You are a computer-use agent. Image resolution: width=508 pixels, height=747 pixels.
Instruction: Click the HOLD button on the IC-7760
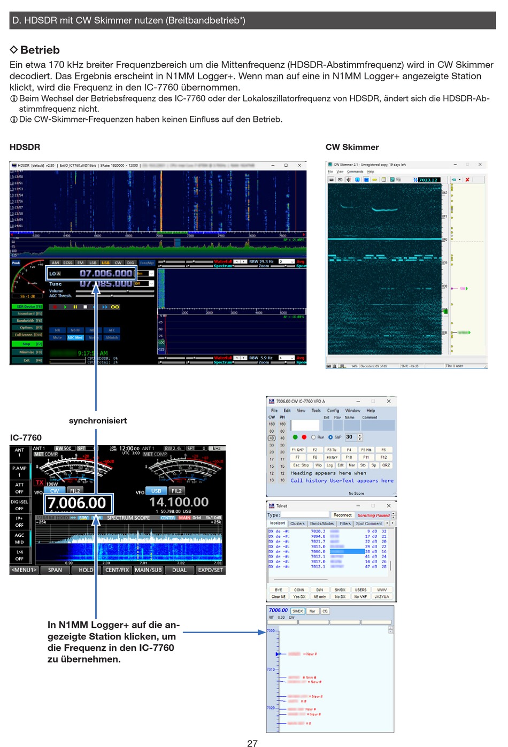(86, 570)
